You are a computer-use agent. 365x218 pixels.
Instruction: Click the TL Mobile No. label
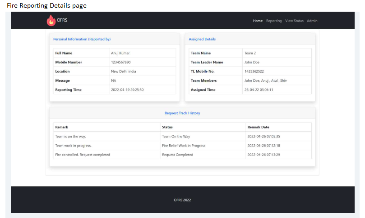[x=203, y=71]
